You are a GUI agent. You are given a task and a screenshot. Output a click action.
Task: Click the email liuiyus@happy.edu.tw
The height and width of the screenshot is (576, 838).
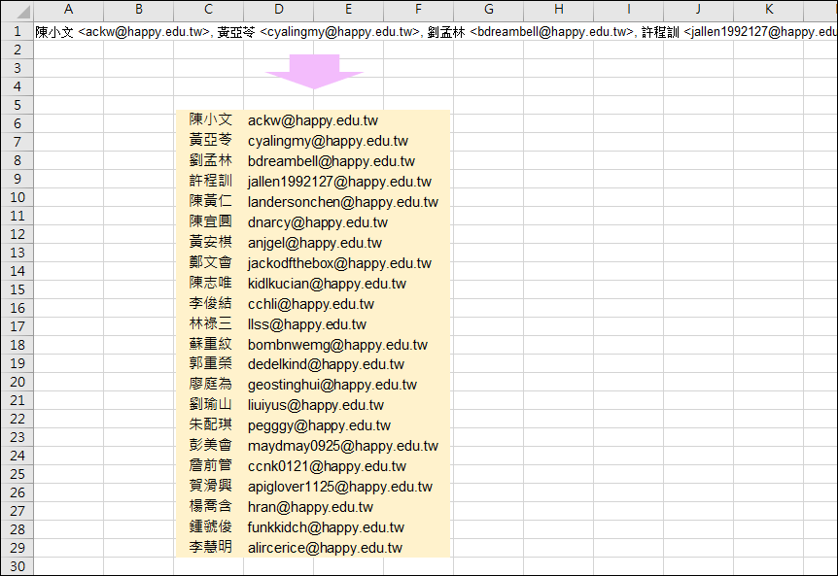315,405
